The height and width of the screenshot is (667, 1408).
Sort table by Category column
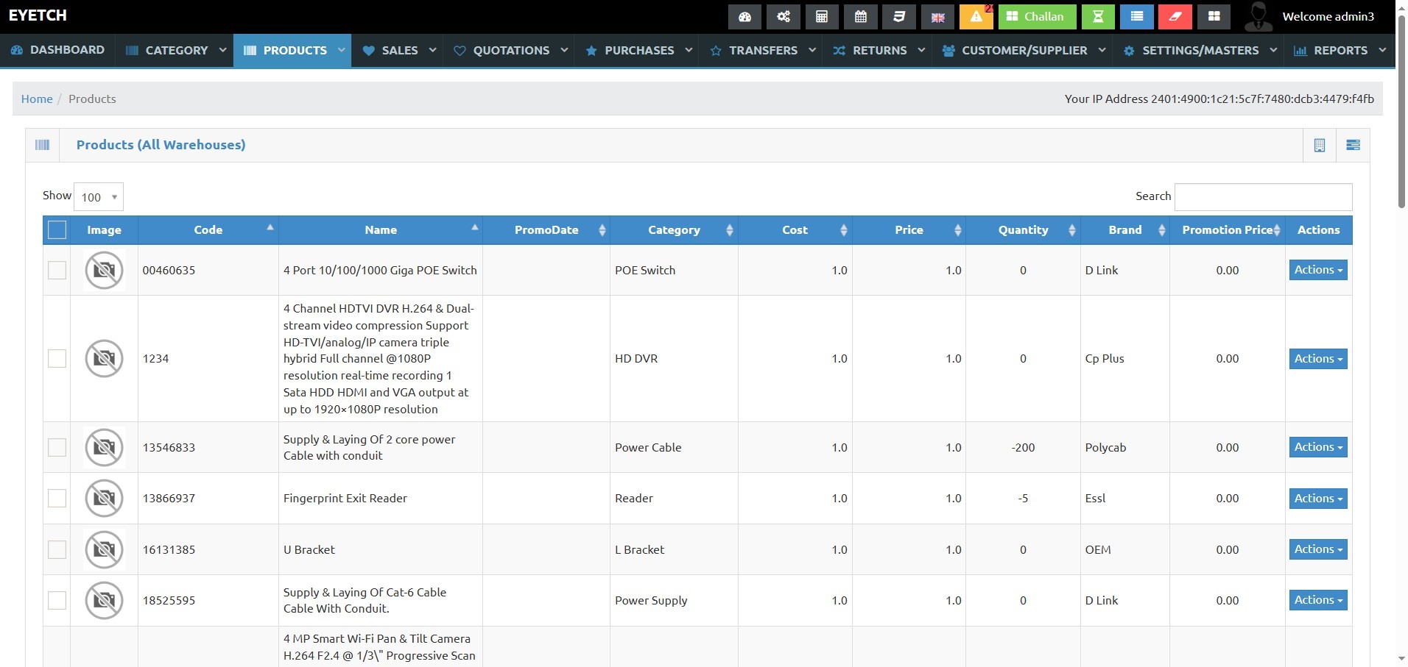pyautogui.click(x=674, y=230)
